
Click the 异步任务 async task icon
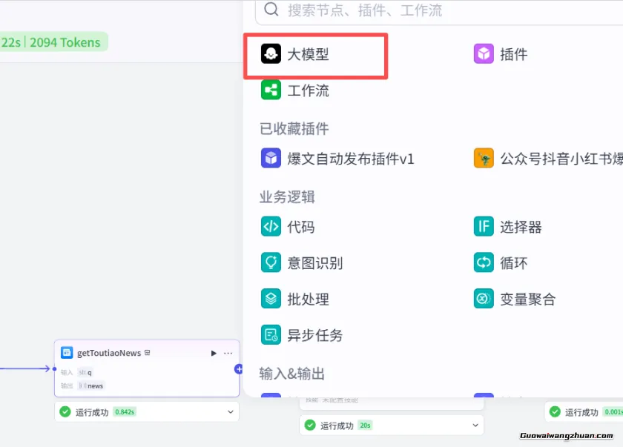(x=271, y=335)
